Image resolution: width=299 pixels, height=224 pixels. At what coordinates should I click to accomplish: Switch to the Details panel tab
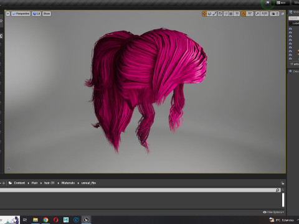[294, 72]
